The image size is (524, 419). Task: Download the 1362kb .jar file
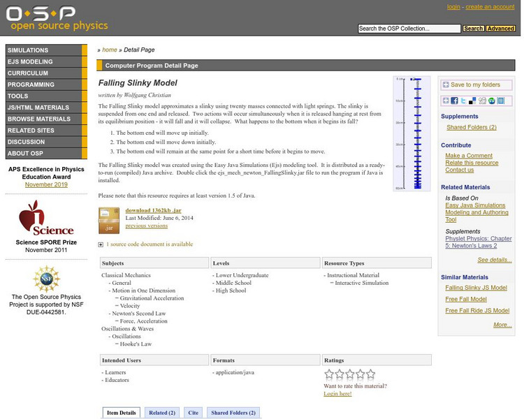click(x=154, y=210)
